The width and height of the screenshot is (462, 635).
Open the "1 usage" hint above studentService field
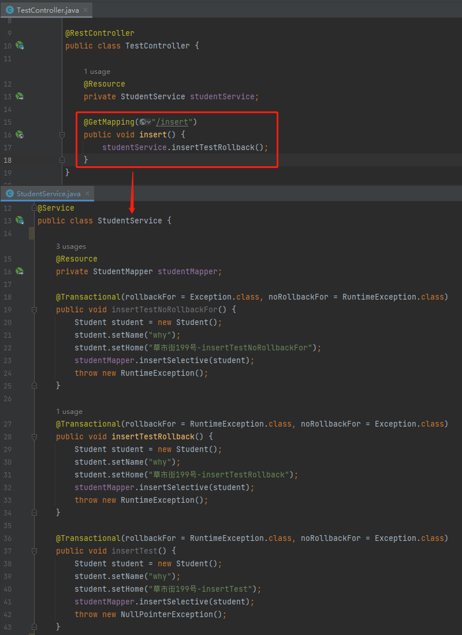tap(97, 72)
